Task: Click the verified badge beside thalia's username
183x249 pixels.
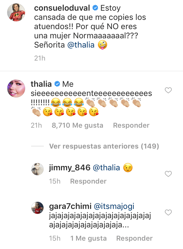Action: coord(57,84)
